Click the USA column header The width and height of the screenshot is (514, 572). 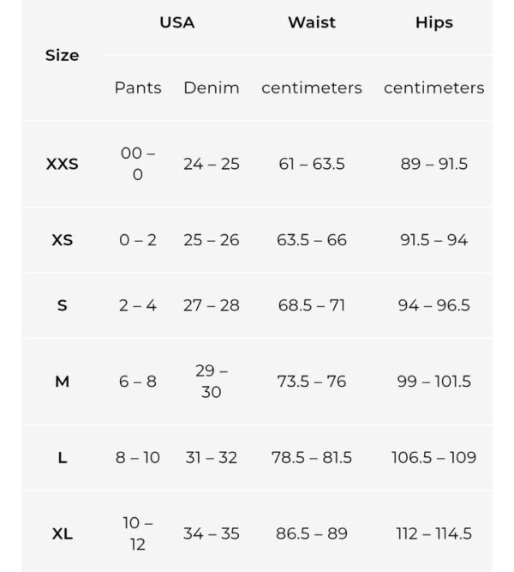click(177, 22)
